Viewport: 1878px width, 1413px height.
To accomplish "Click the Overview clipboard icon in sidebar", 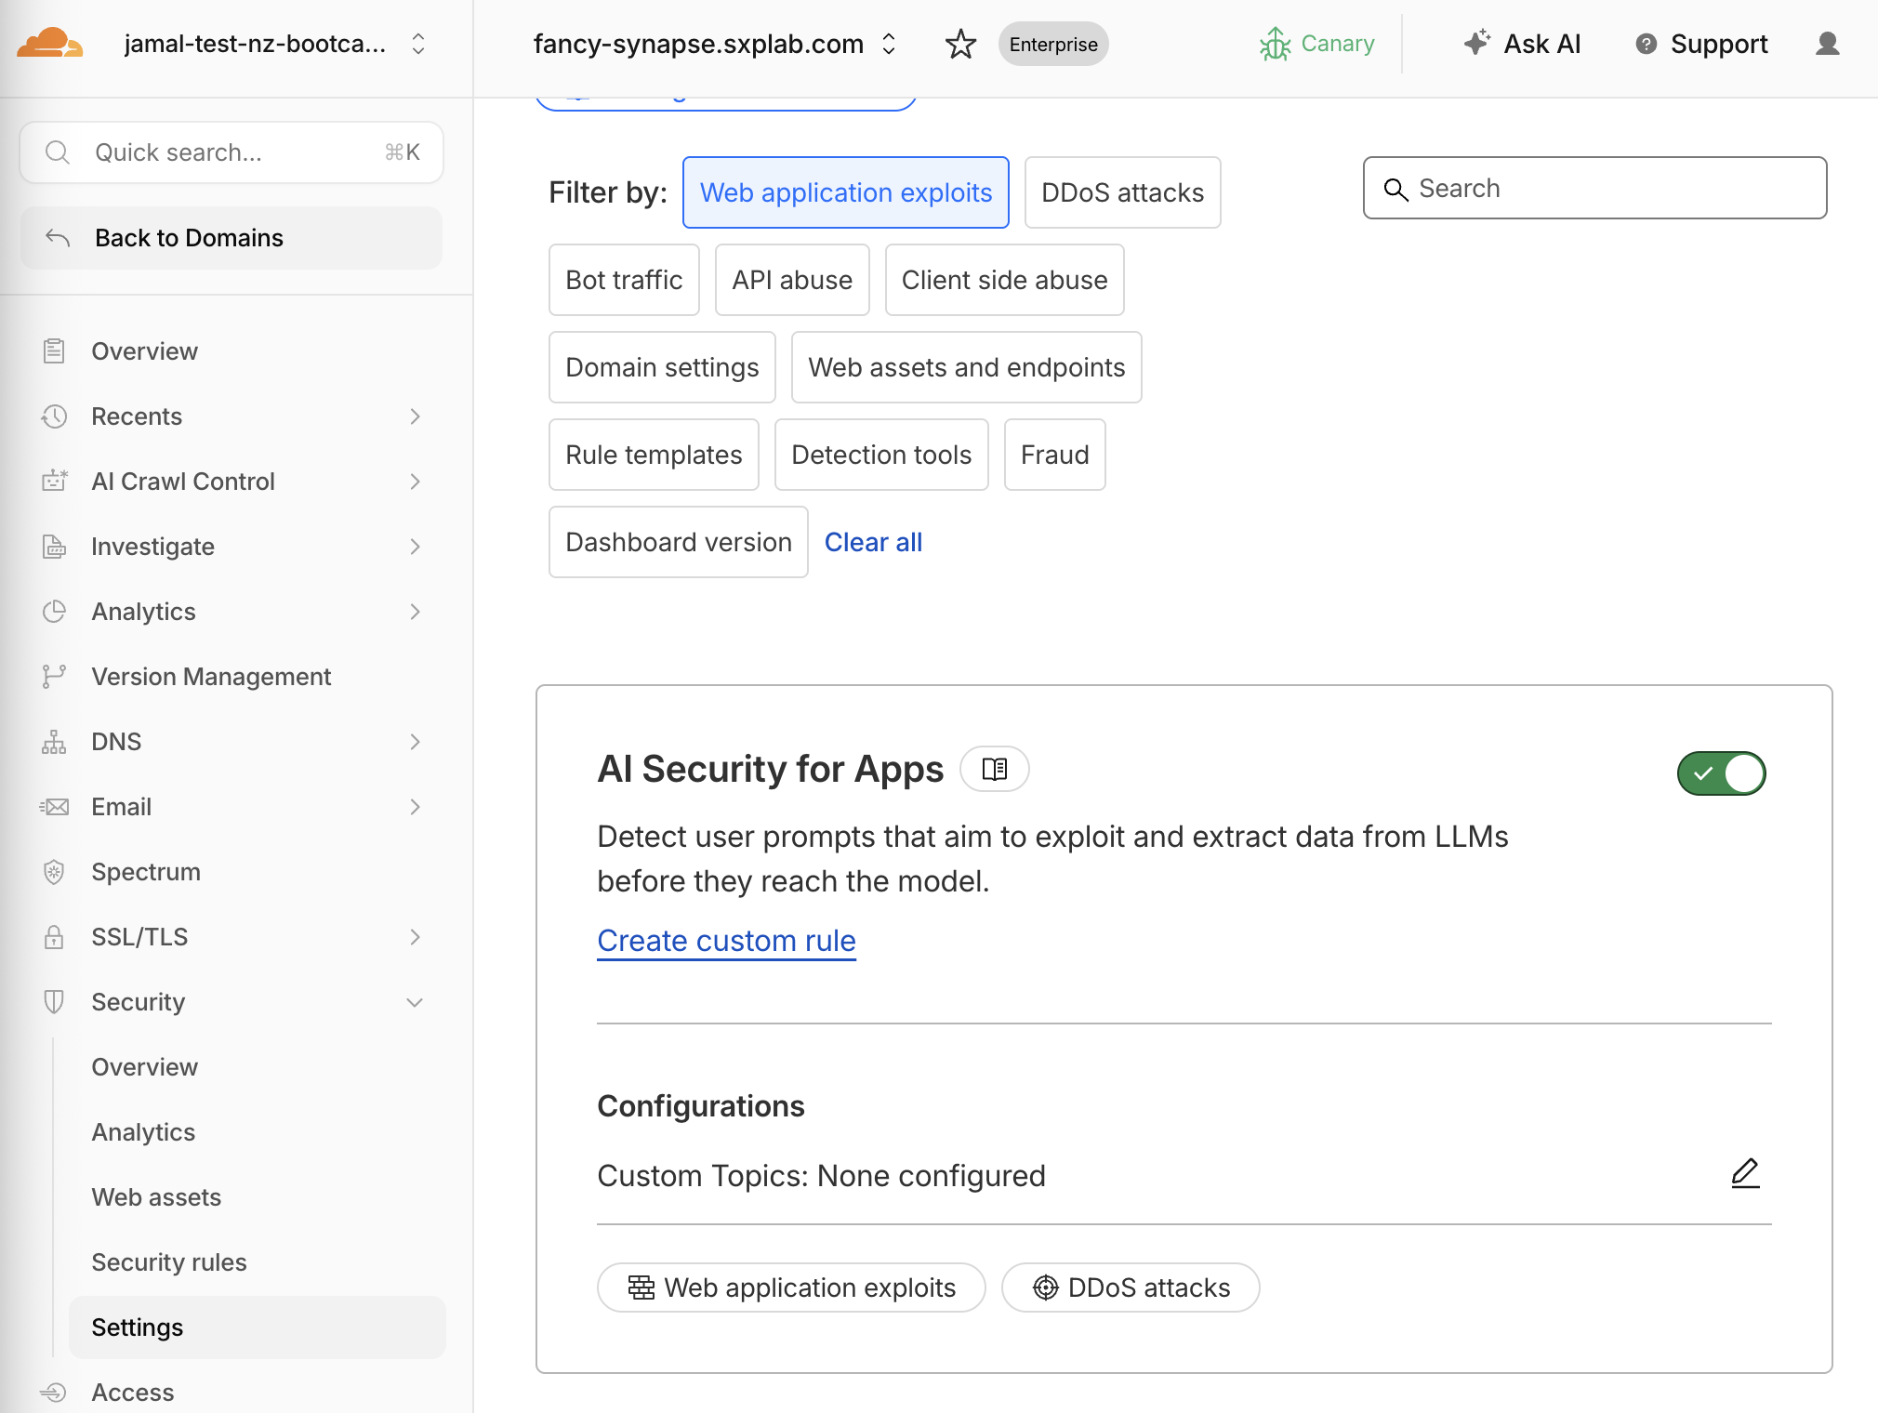I will [x=54, y=351].
